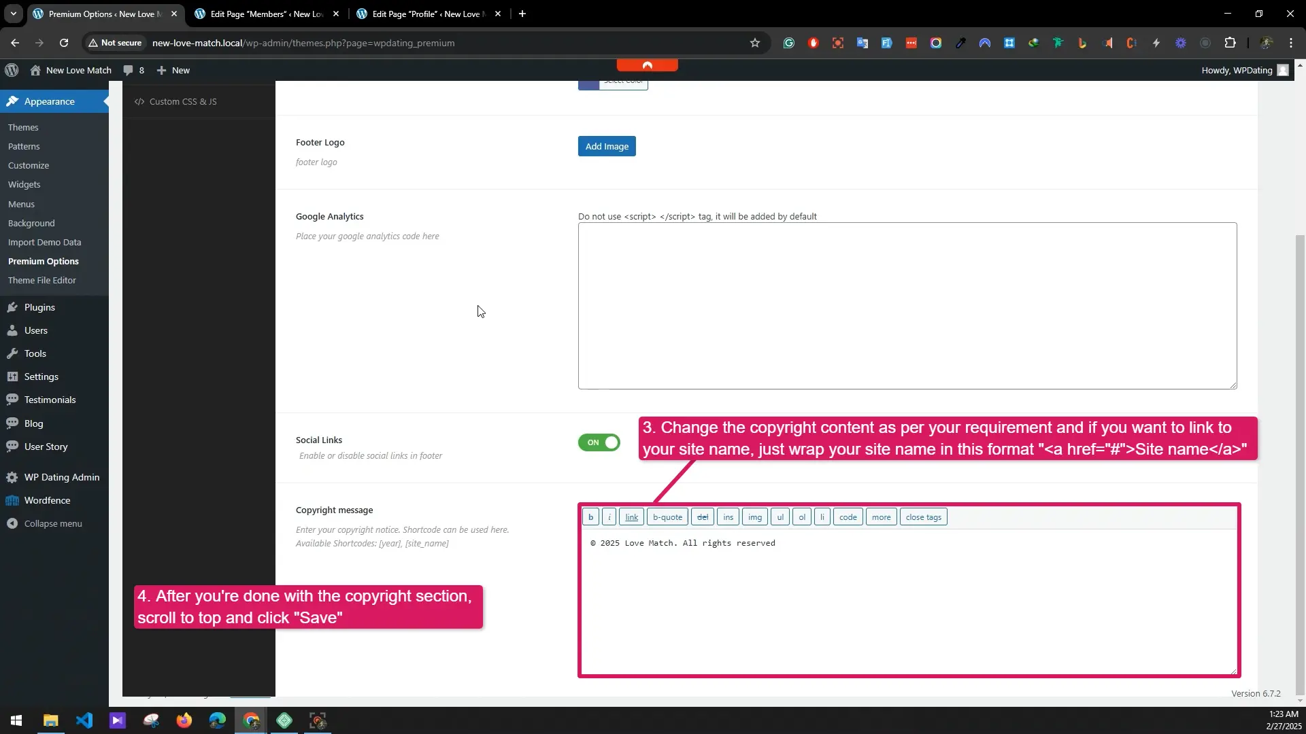Screen dimensions: 1306x734
Task: Click the address bar URL
Action: tap(303, 43)
